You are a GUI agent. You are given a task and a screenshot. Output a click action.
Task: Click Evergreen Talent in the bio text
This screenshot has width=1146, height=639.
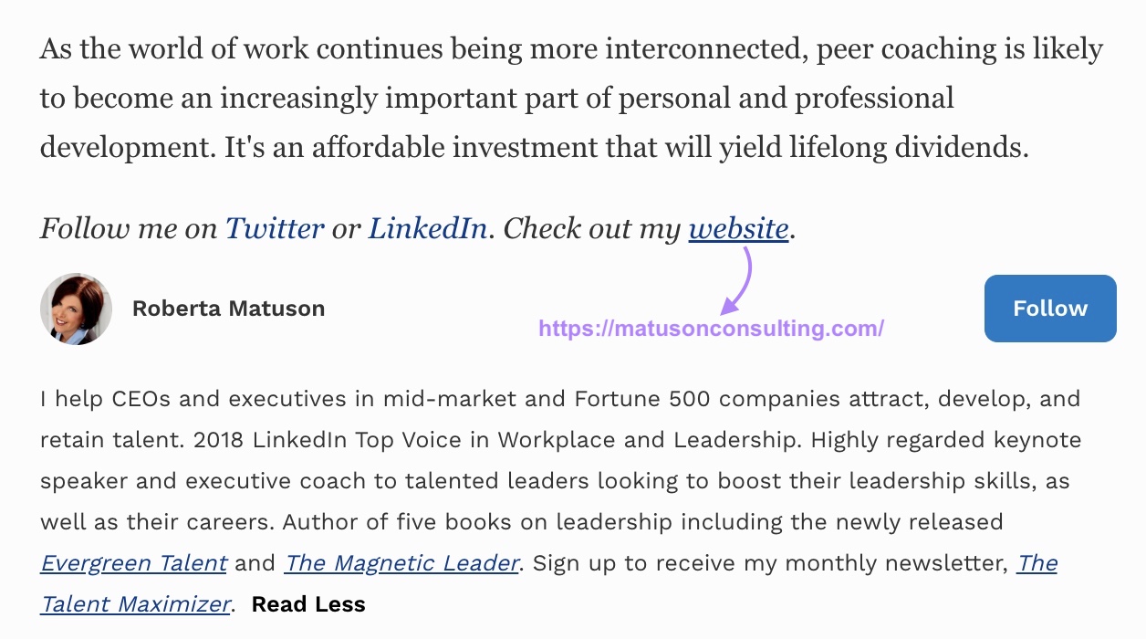pyautogui.click(x=132, y=563)
